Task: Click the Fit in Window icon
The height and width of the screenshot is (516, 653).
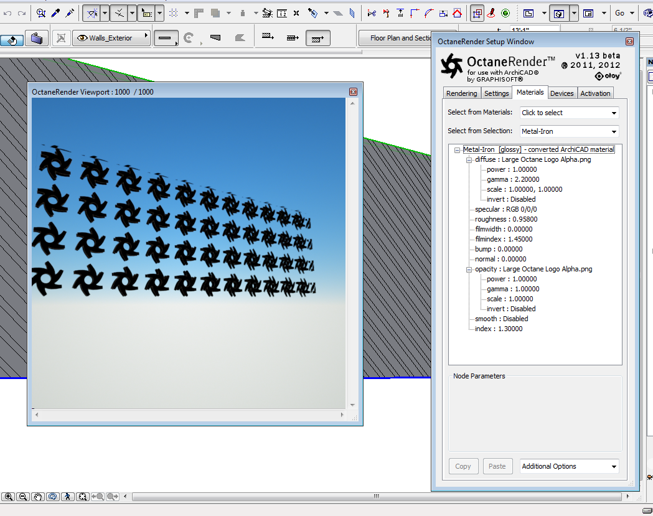Action: click(x=82, y=497)
